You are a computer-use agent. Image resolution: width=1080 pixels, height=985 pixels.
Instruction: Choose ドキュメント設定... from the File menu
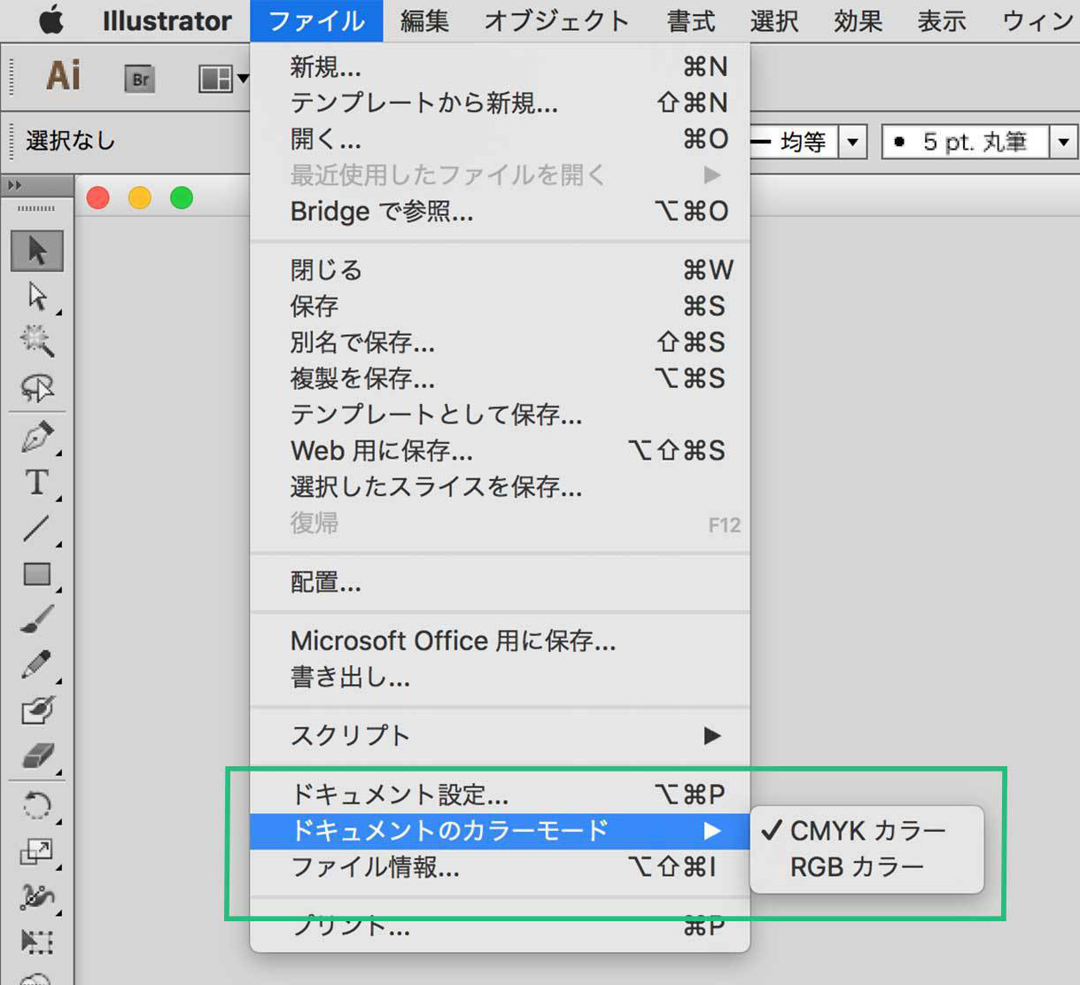click(399, 794)
